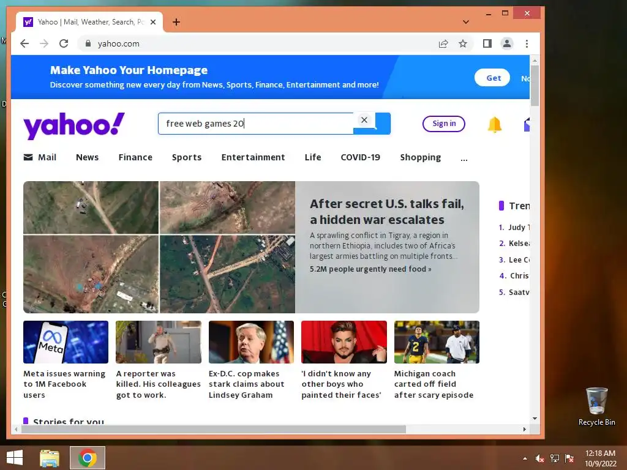
Task: Click the horizontal scrollbar right arrow
Action: [x=524, y=429]
